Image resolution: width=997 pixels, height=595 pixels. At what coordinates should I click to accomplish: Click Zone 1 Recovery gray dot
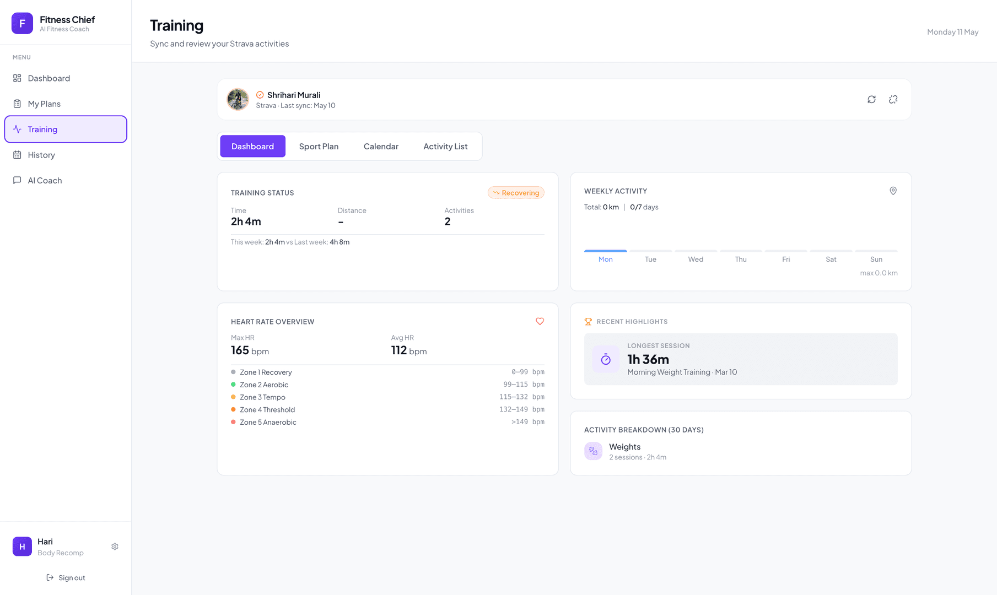coord(233,372)
